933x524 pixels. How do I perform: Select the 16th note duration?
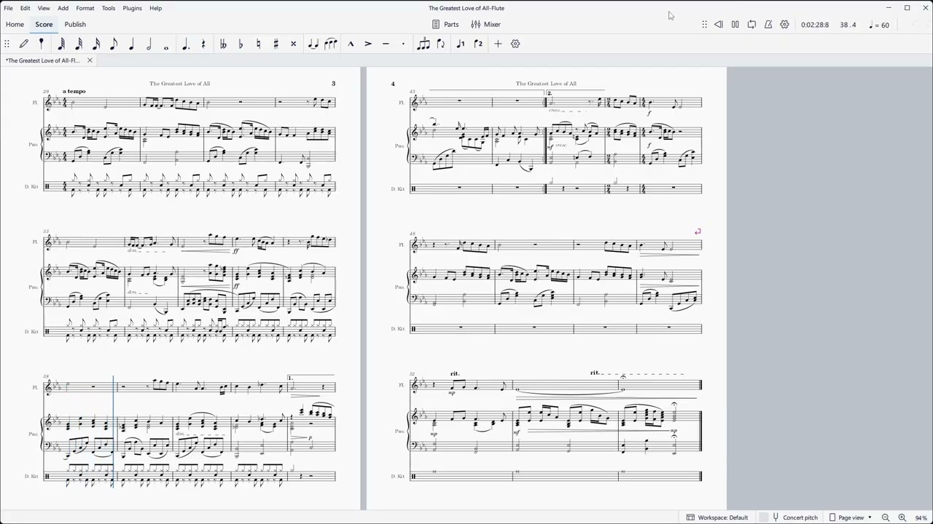pos(96,44)
